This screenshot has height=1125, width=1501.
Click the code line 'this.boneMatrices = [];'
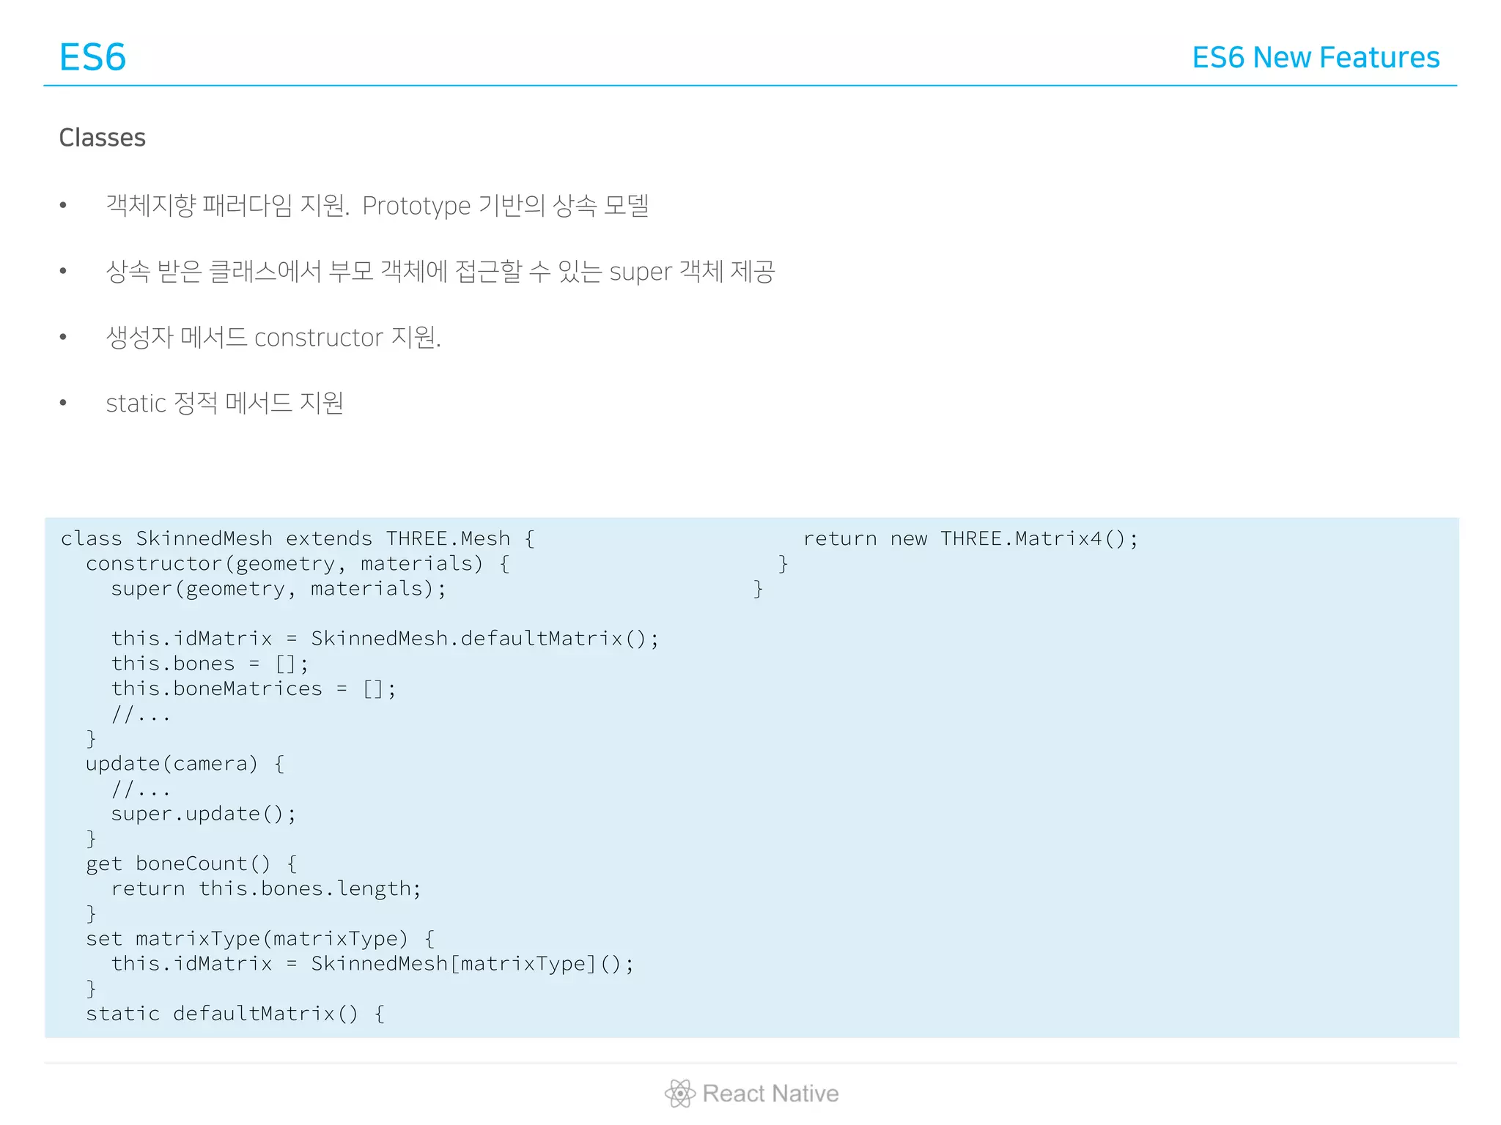click(254, 688)
